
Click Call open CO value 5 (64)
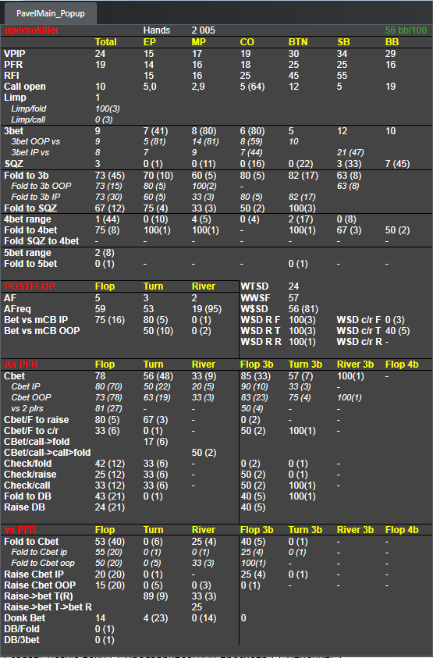pyautogui.click(x=252, y=87)
